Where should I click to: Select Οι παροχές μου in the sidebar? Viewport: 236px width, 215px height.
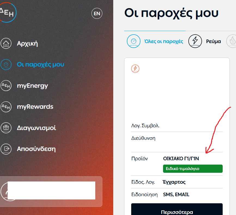coord(41,65)
